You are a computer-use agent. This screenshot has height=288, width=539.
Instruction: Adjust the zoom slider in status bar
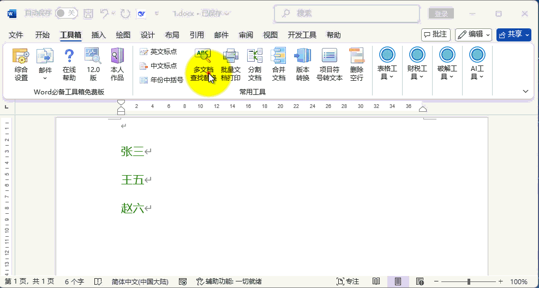(x=469, y=281)
